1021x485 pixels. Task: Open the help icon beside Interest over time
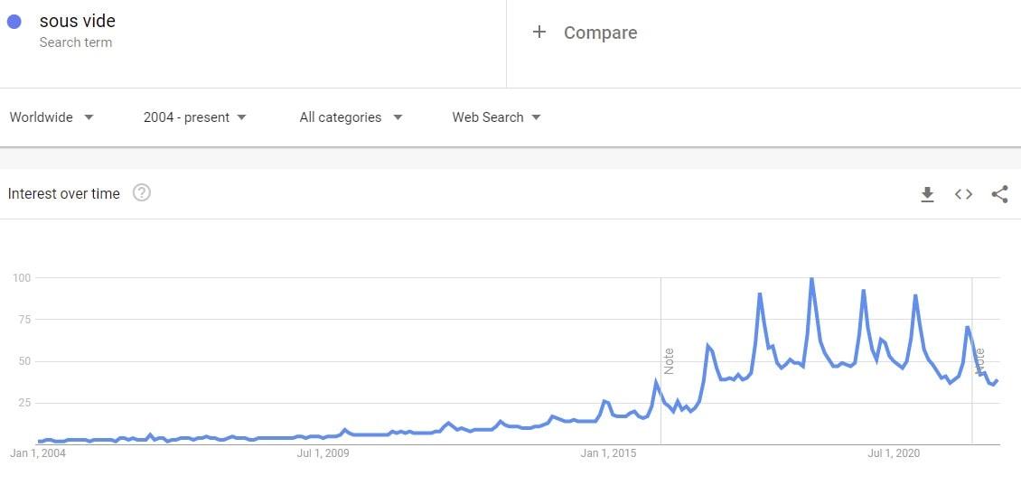[x=141, y=192]
